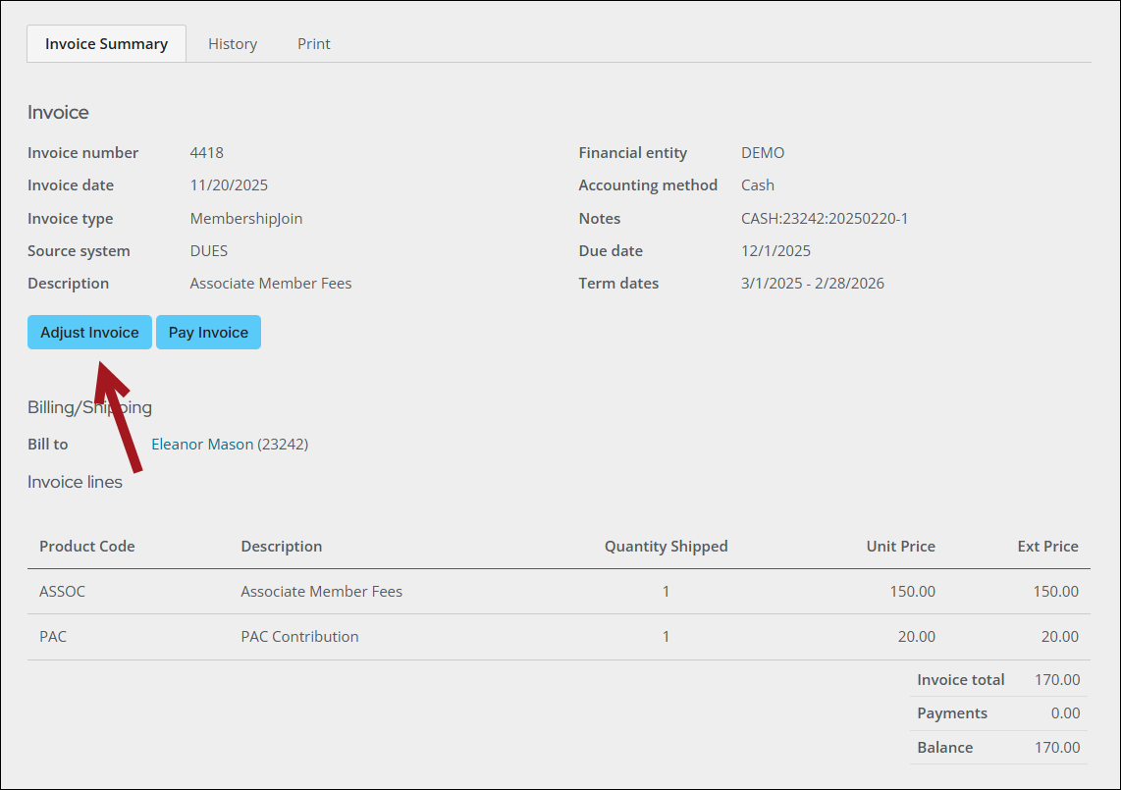The height and width of the screenshot is (790, 1121).
Task: Open the Print tab
Action: click(x=314, y=44)
